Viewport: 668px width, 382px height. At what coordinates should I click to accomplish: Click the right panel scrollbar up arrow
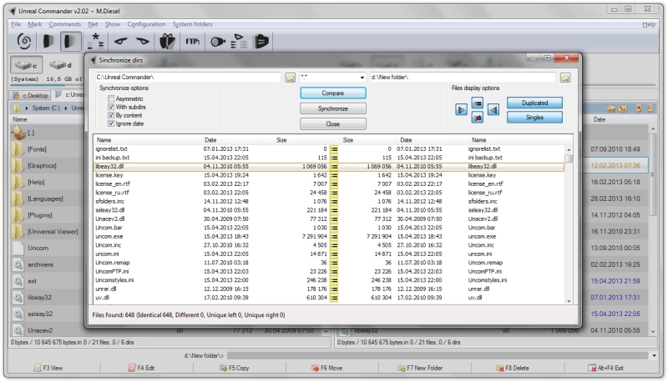[653, 128]
